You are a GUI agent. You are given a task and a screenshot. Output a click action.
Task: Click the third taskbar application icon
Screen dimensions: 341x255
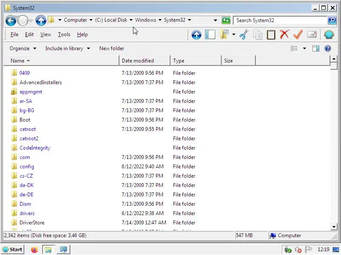click(x=64, y=249)
